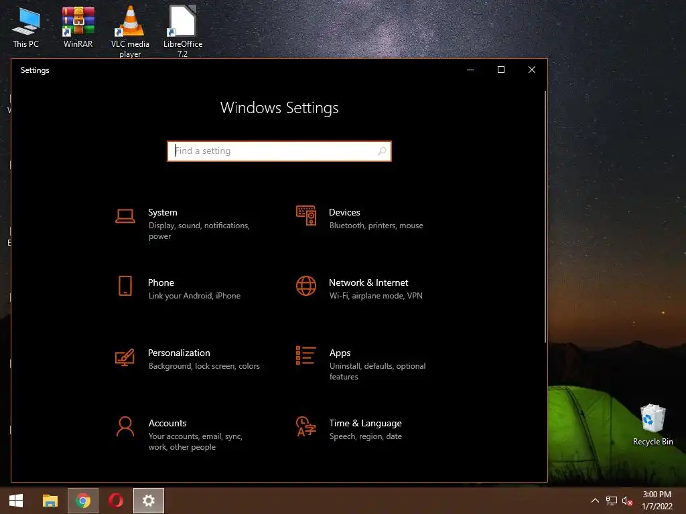Open the Network & Internet globe icon
This screenshot has width=686, height=514.
click(305, 286)
